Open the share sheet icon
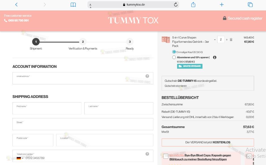Screen dimensions: 266x165 coord(193,5)
